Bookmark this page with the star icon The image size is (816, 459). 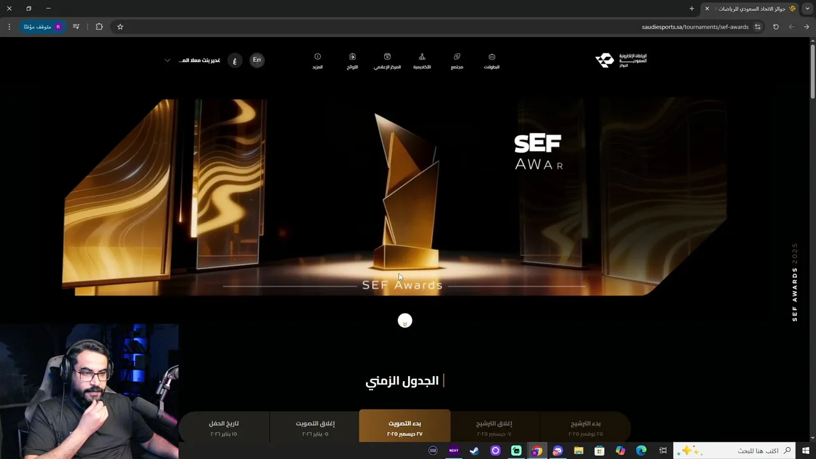(120, 27)
